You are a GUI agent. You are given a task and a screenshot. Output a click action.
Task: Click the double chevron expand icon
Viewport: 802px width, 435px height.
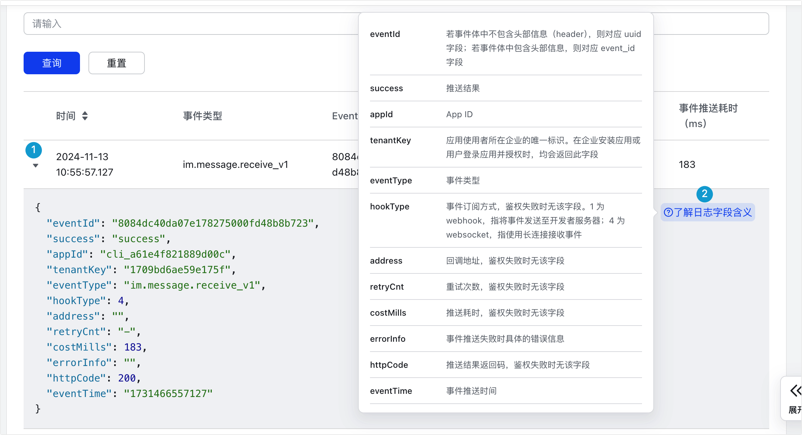(795, 391)
